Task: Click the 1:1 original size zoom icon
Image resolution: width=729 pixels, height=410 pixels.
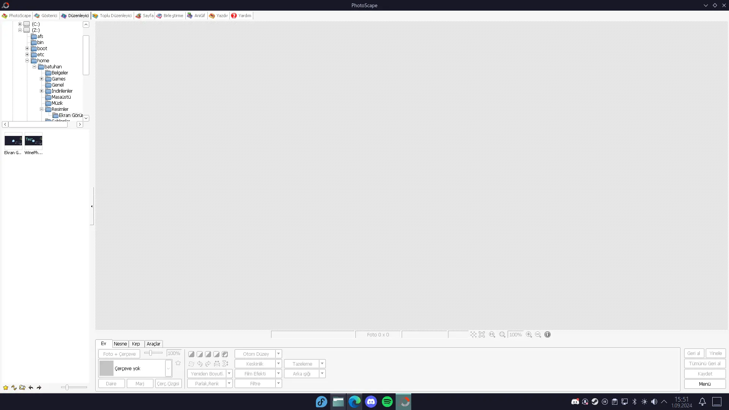Action: [x=492, y=334]
